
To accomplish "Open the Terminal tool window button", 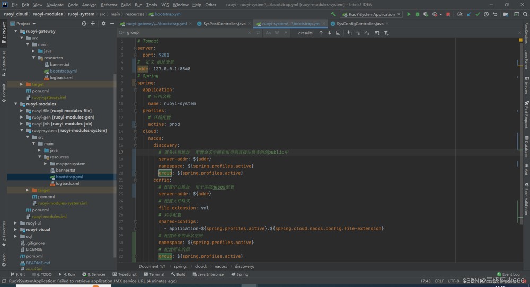I will [x=154, y=274].
